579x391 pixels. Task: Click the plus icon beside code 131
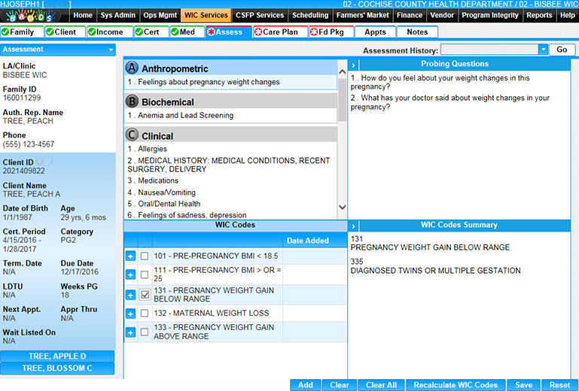pyautogui.click(x=130, y=295)
